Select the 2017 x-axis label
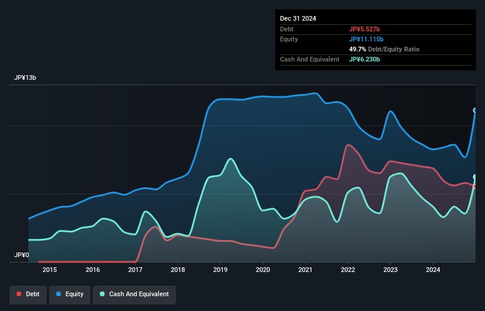Viewport: 485px width, 311px height. [135, 270]
